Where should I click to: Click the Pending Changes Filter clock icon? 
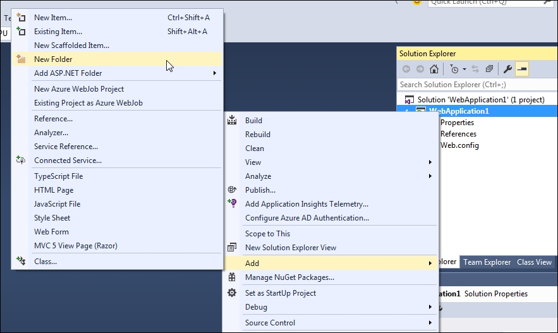pyautogui.click(x=454, y=69)
